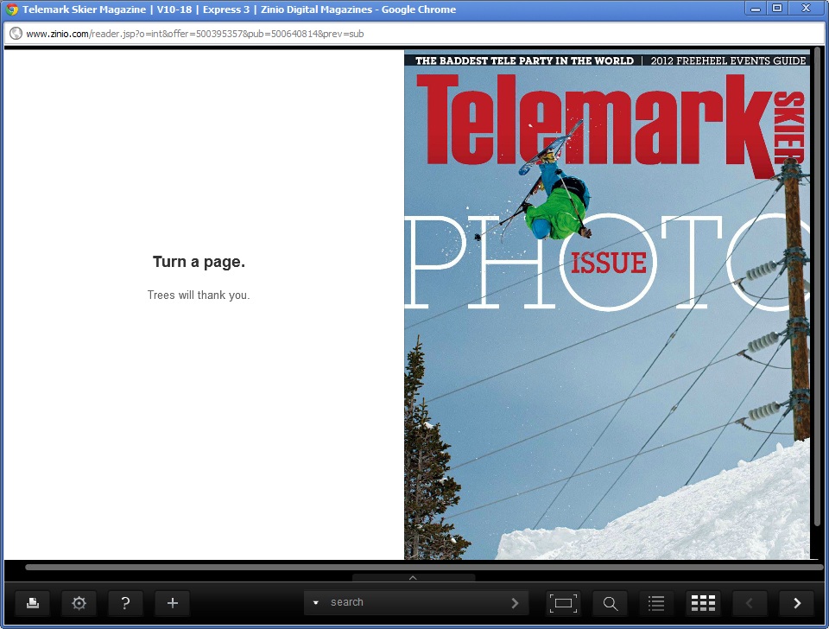Minimize the Chrome window
Screen dimensions: 829x629
pos(756,9)
